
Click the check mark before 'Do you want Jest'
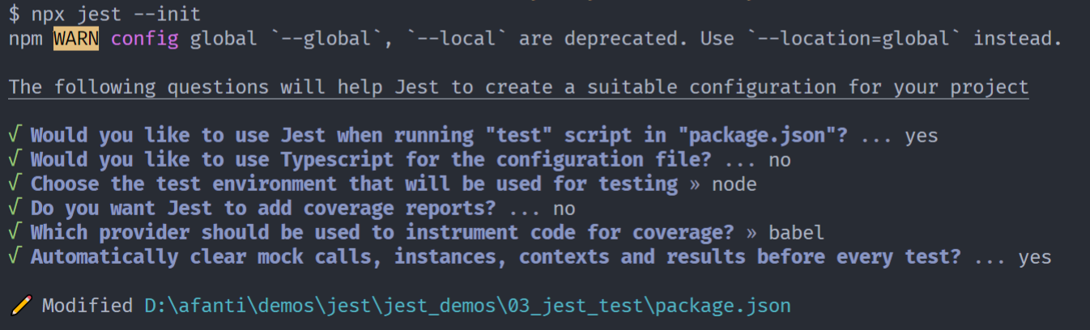coord(15,209)
